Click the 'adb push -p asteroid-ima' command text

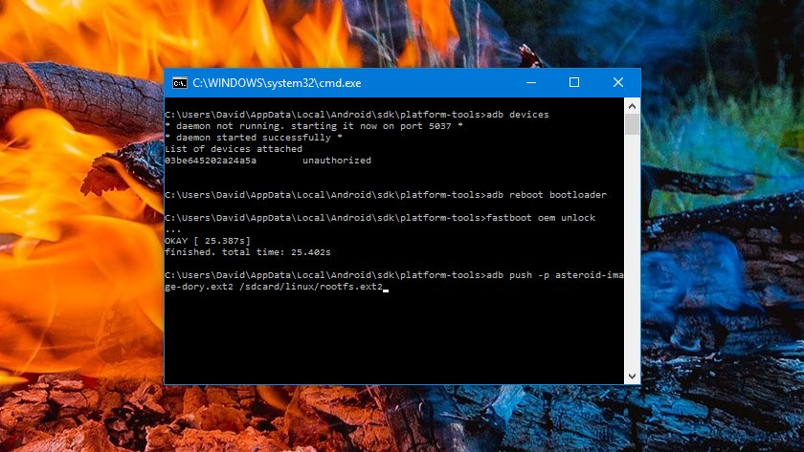click(555, 275)
